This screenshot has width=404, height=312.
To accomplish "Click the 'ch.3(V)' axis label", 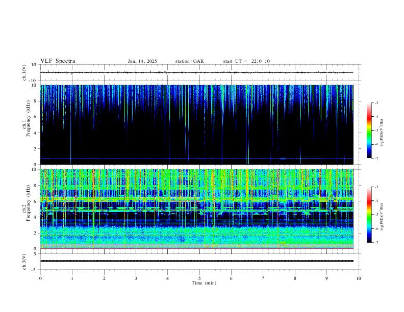I will [x=24, y=262].
